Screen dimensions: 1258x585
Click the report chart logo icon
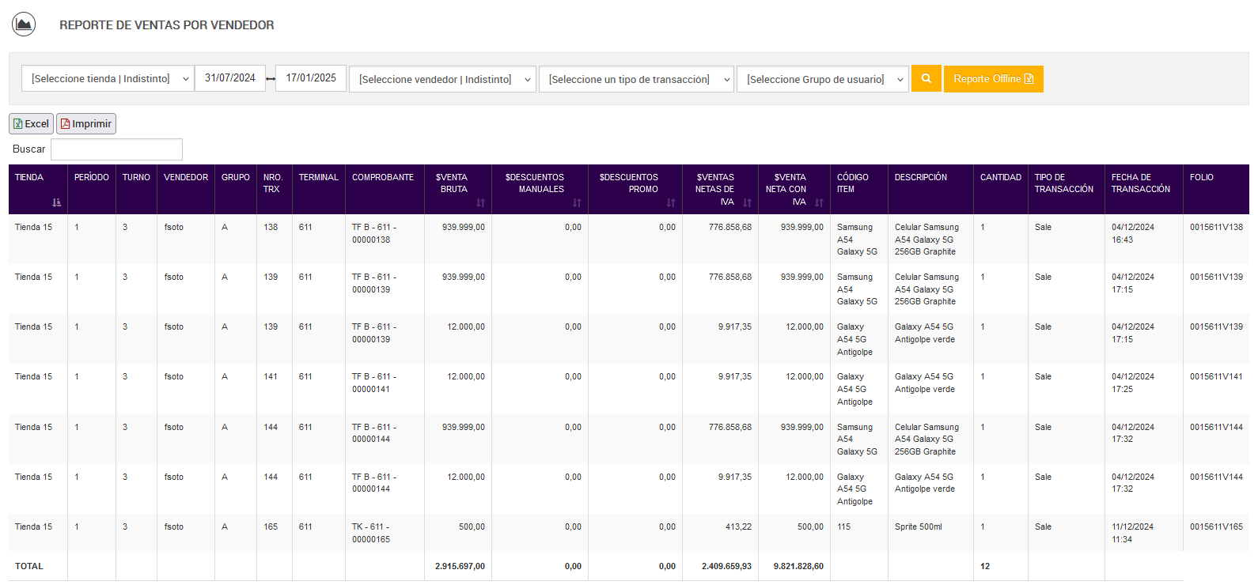(x=24, y=25)
